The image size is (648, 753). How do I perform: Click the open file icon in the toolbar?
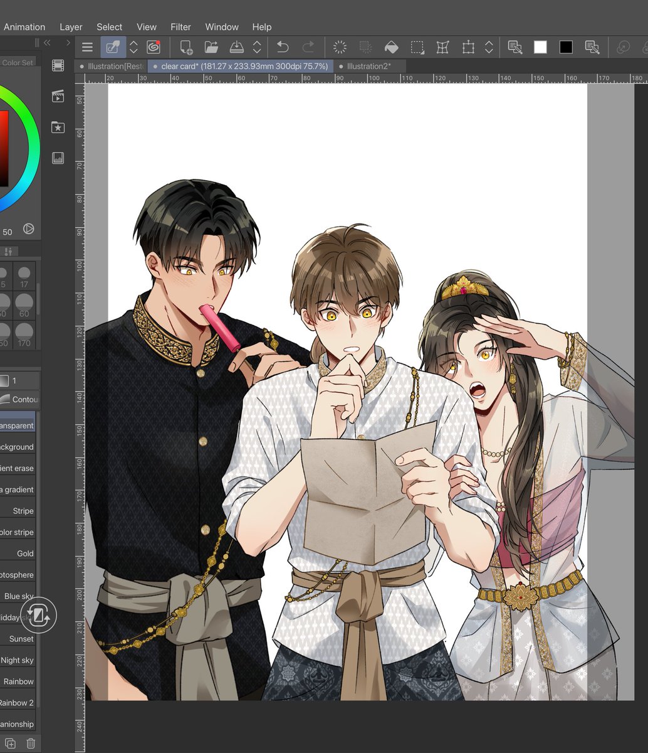(x=211, y=47)
